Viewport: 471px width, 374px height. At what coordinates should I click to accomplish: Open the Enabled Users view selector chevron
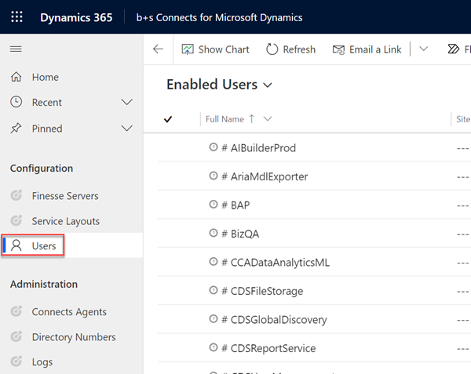coord(268,85)
